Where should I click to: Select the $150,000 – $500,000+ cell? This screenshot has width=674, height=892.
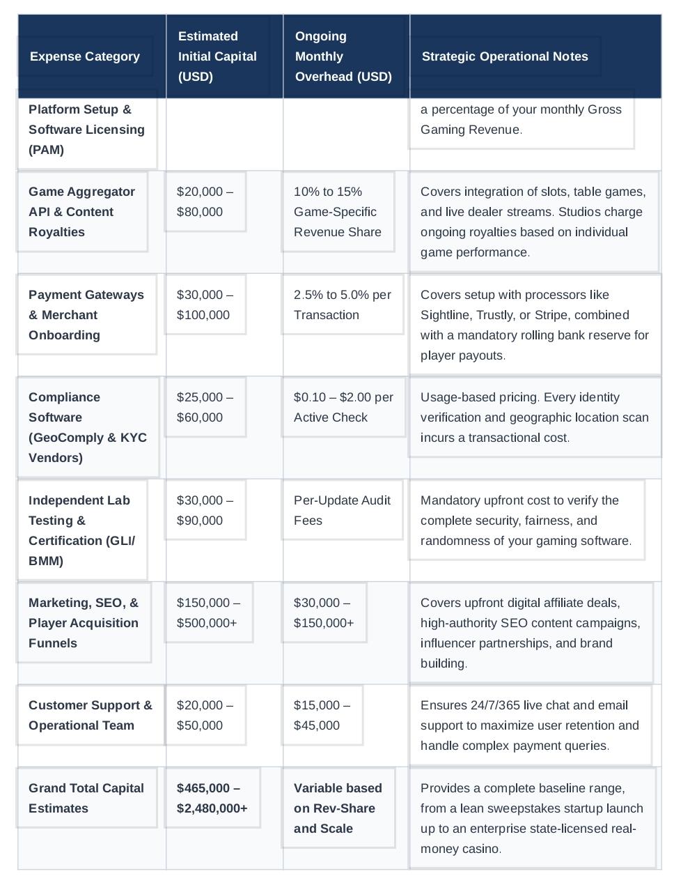(209, 613)
